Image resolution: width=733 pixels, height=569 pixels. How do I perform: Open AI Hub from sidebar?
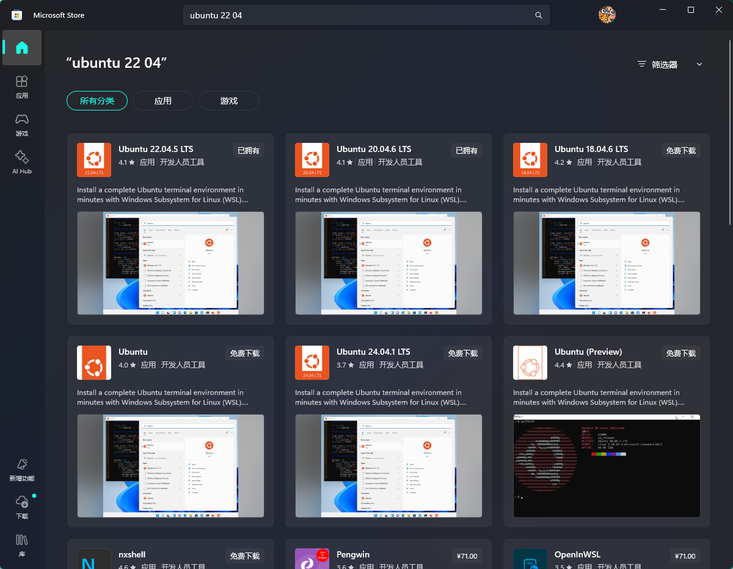click(22, 162)
